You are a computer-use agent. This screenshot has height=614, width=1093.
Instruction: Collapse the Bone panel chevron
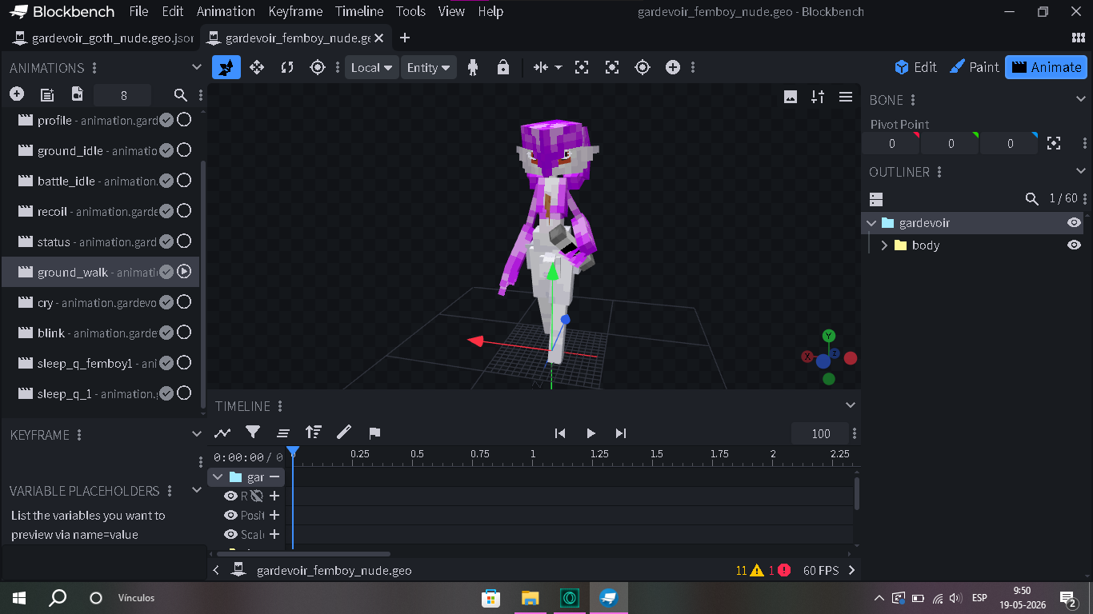coord(1080,100)
